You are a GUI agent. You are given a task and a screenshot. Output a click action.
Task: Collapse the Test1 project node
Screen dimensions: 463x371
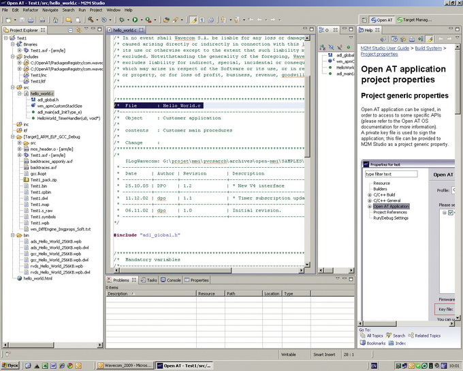click(x=5, y=38)
